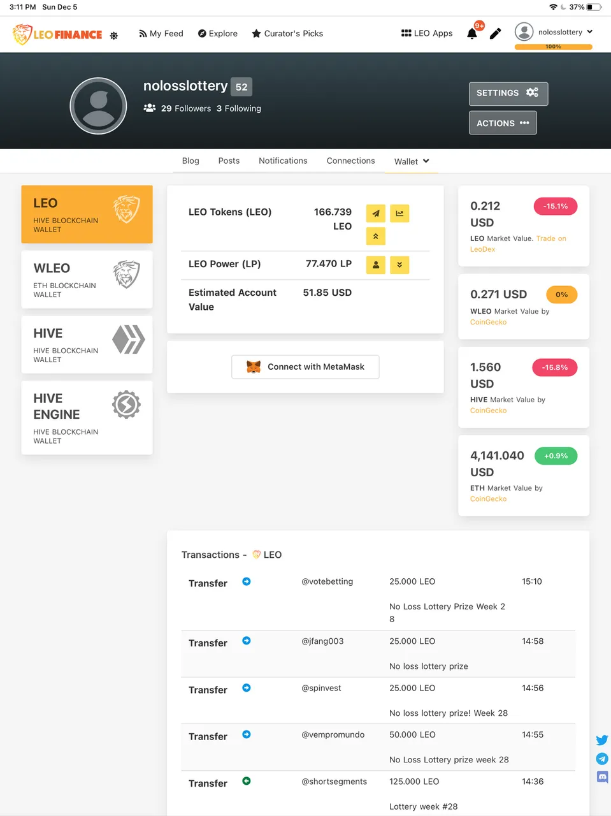The image size is (611, 816).
Task: Click the reputation badge 52
Action: pyautogui.click(x=241, y=87)
